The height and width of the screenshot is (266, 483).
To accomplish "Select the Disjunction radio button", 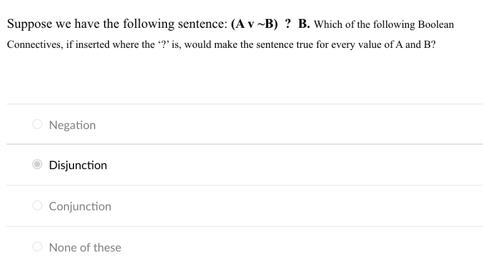I will 37,164.
